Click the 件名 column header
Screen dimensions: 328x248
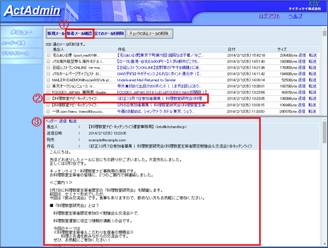coord(121,49)
